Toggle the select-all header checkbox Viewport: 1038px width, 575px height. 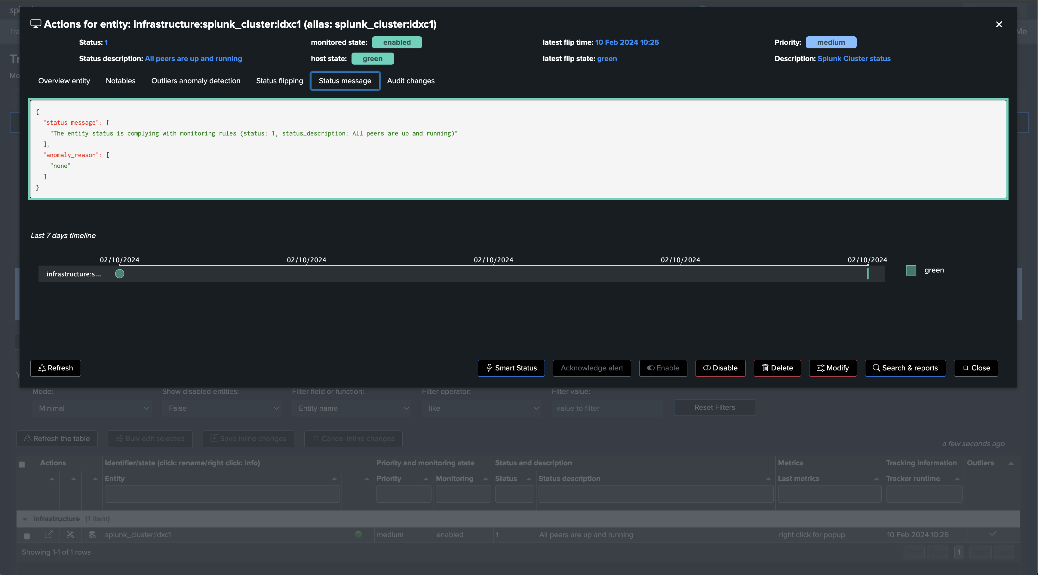click(22, 465)
